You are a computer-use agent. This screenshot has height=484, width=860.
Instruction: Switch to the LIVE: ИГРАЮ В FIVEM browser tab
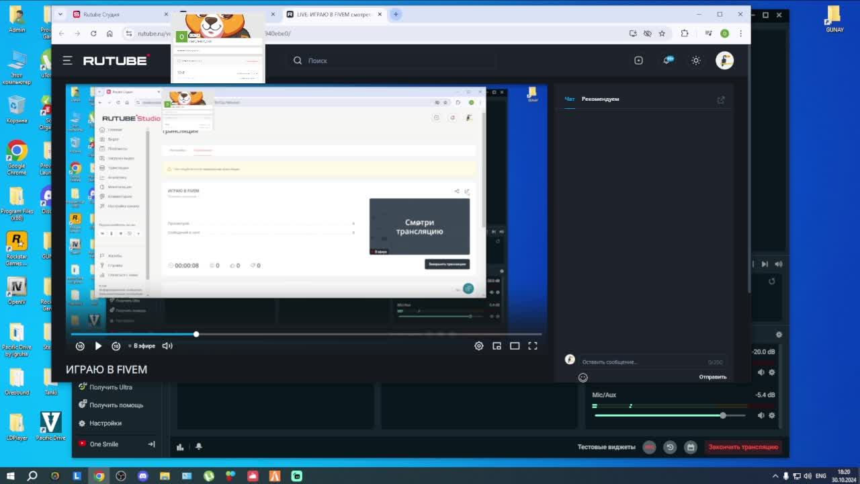pyautogui.click(x=333, y=14)
